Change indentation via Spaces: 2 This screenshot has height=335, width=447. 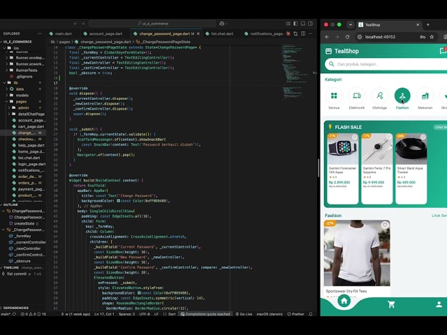pyautogui.click(x=127, y=314)
